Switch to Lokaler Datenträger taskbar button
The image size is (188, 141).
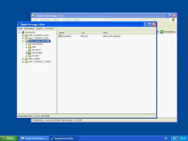(34, 138)
